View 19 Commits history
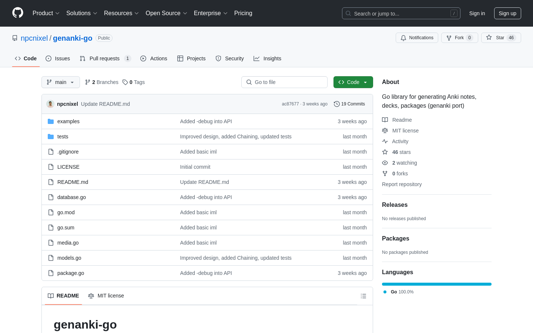533x333 pixels. click(x=349, y=104)
